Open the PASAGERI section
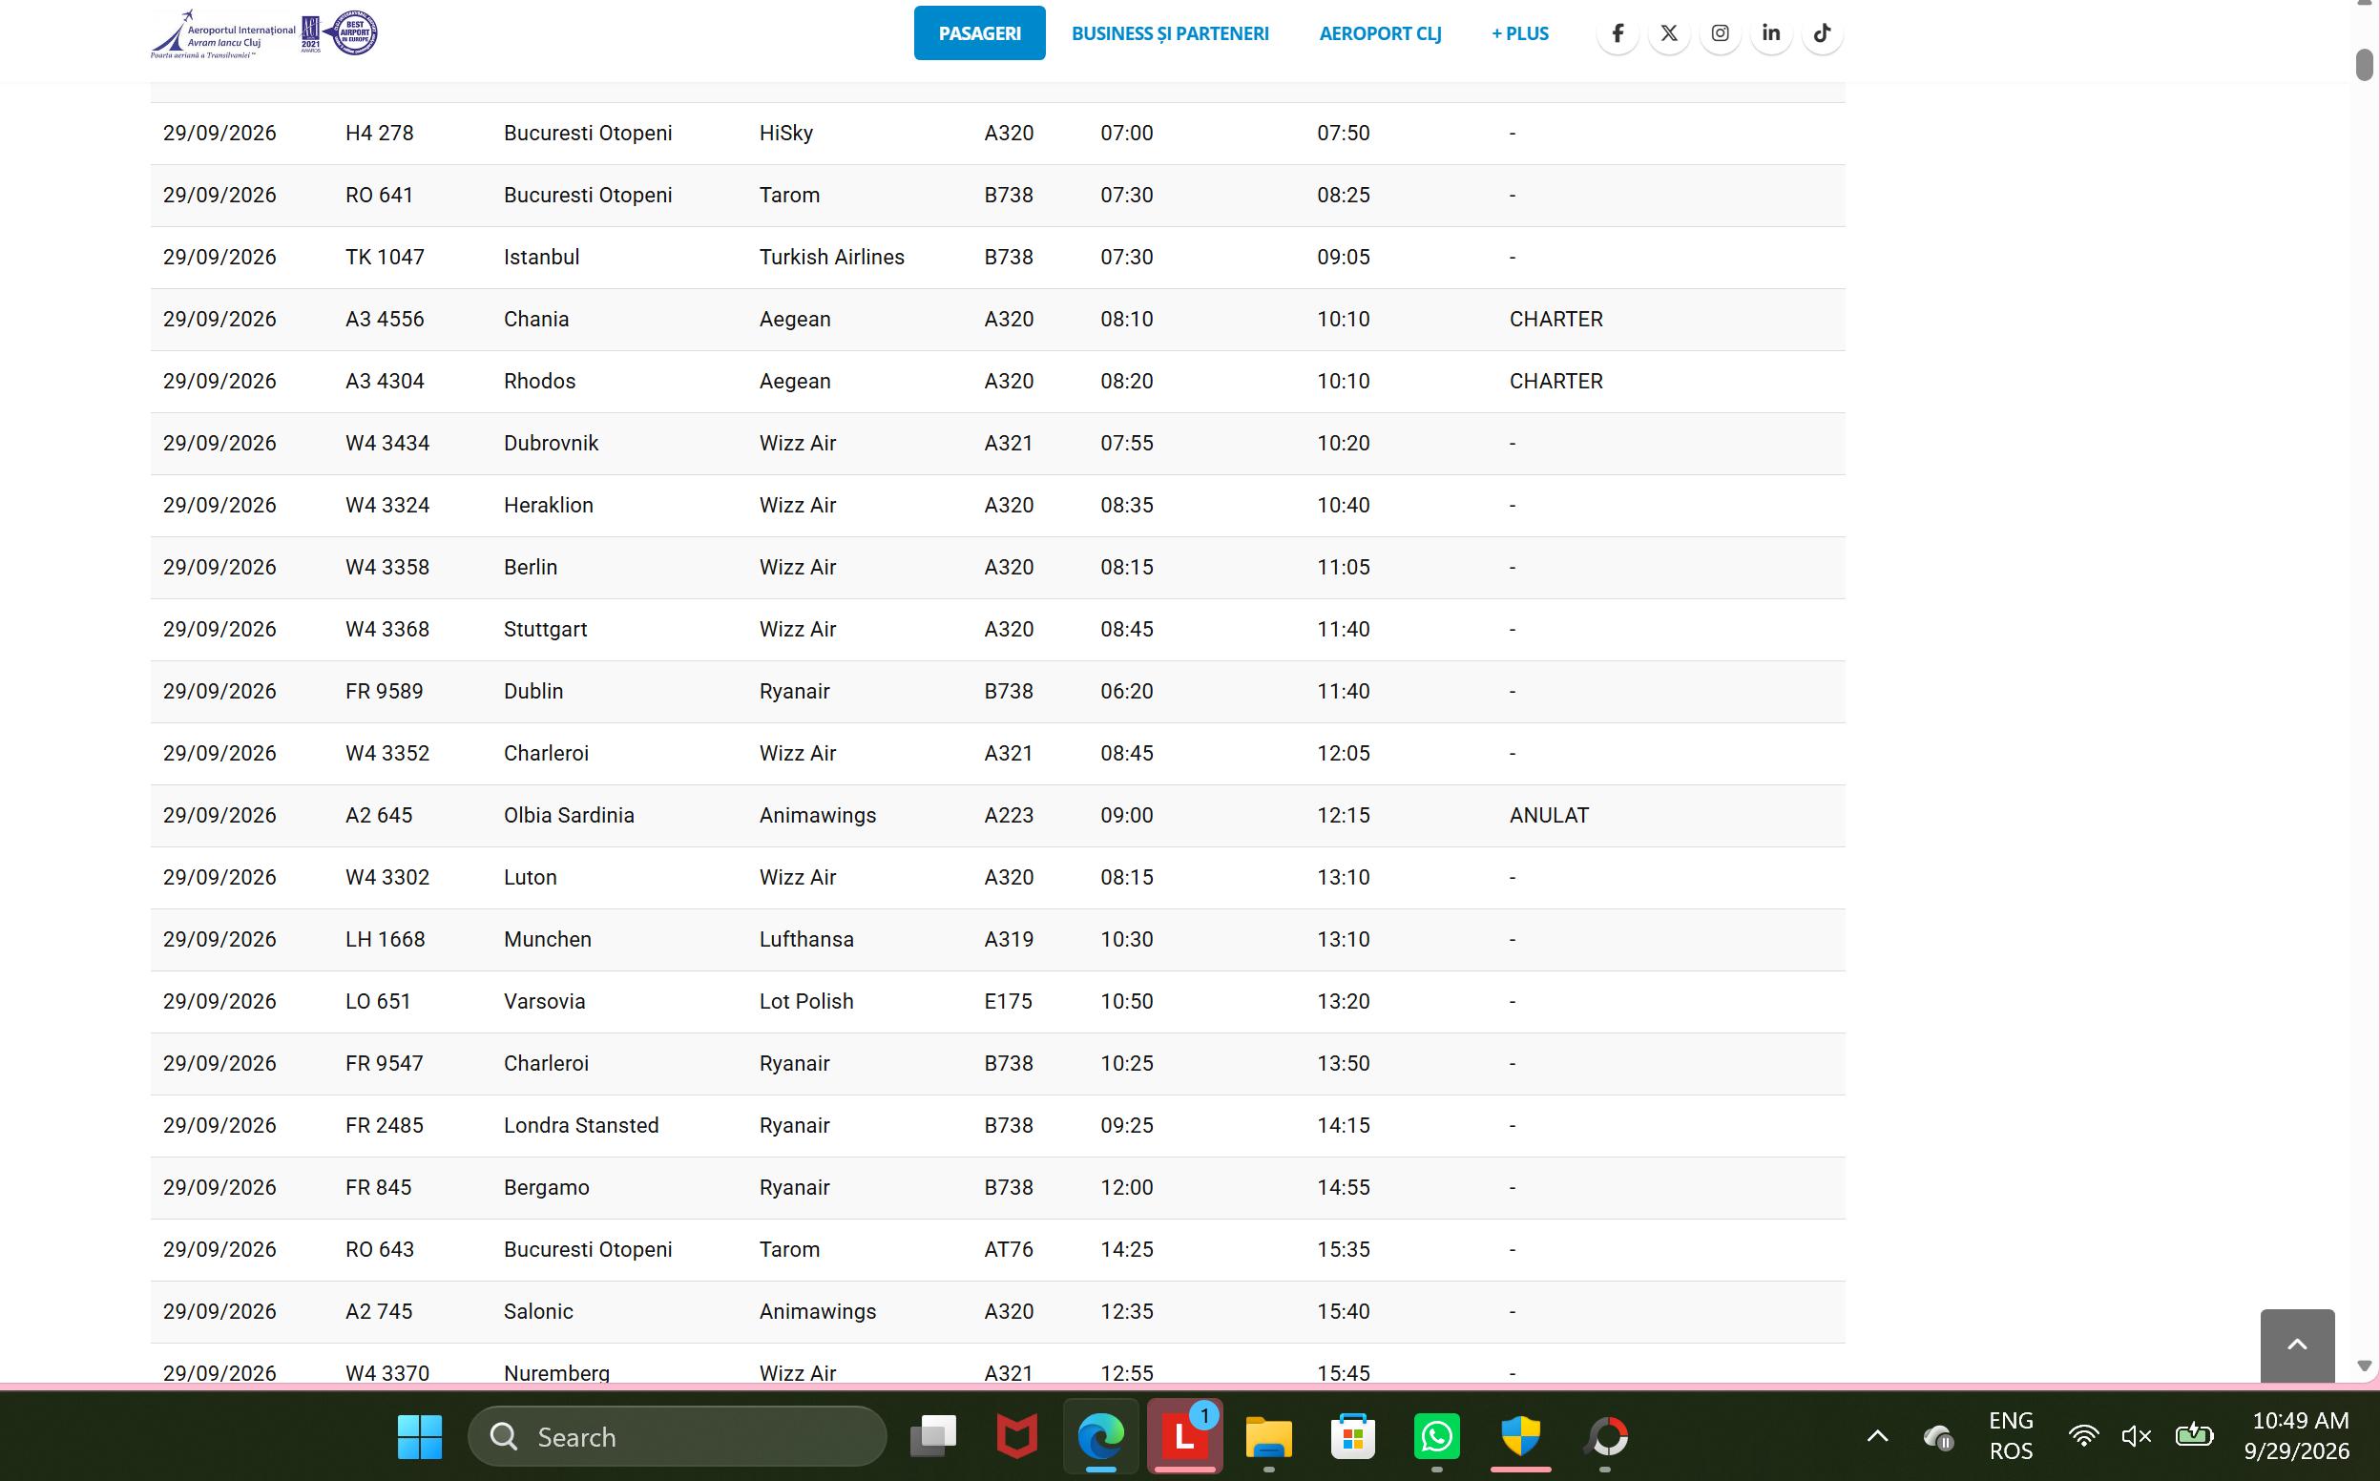The image size is (2380, 1481). coord(979,33)
